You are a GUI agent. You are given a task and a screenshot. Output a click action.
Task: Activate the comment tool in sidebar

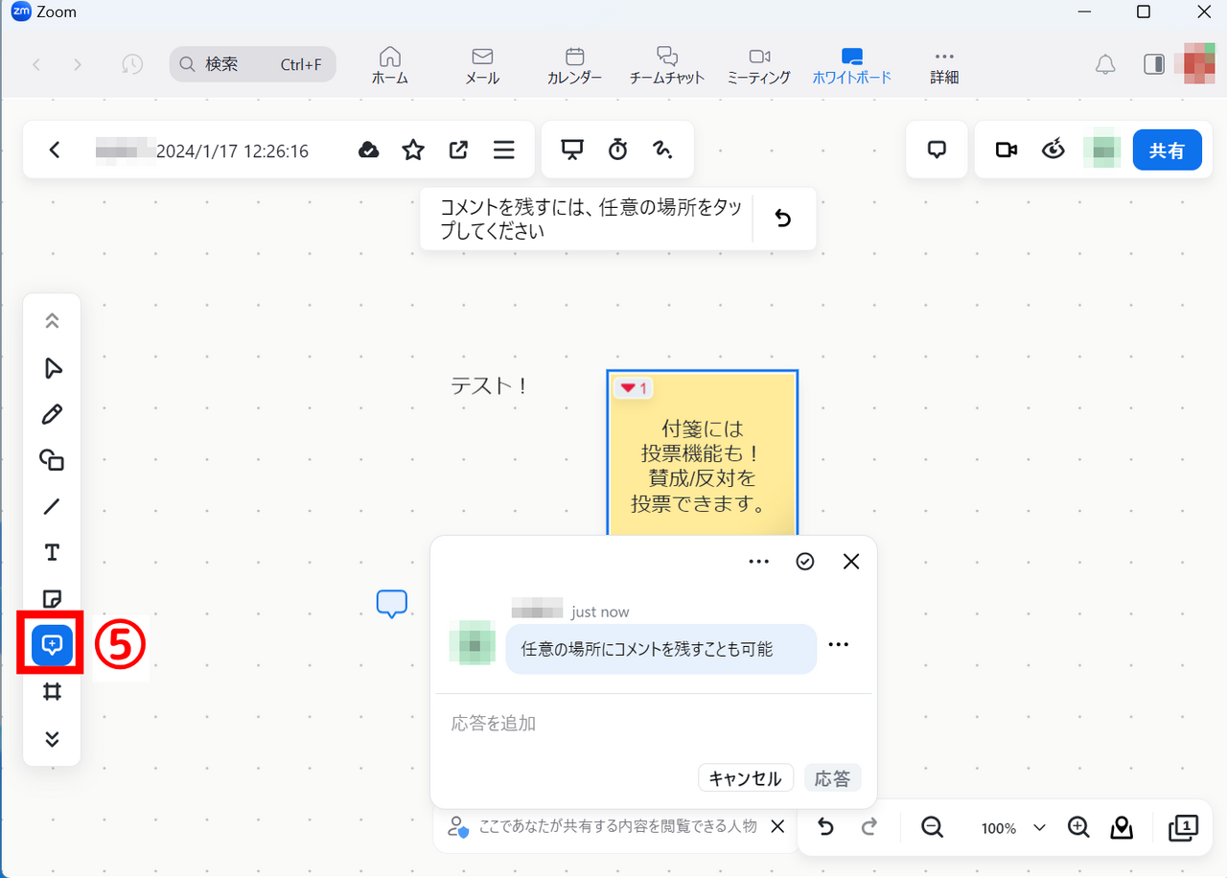click(x=52, y=643)
